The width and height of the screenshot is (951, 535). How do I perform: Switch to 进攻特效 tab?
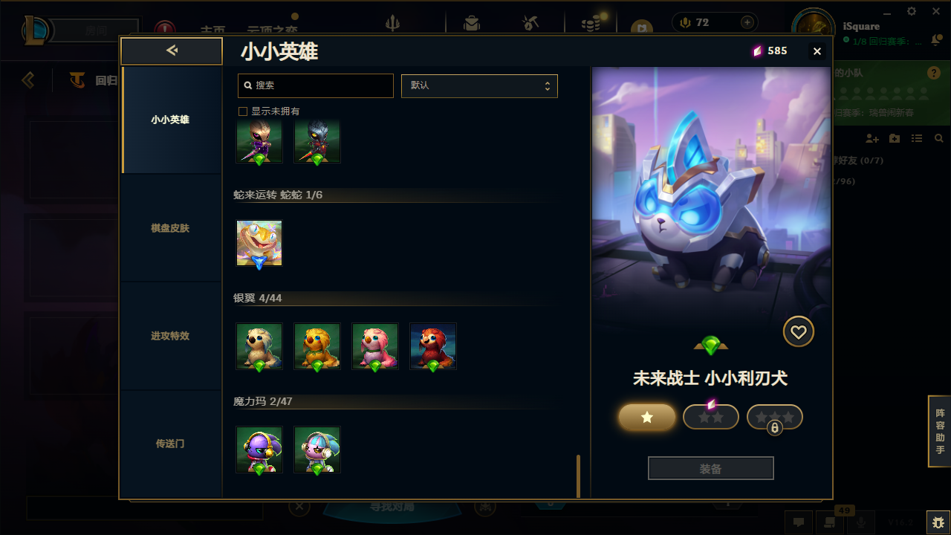point(171,336)
